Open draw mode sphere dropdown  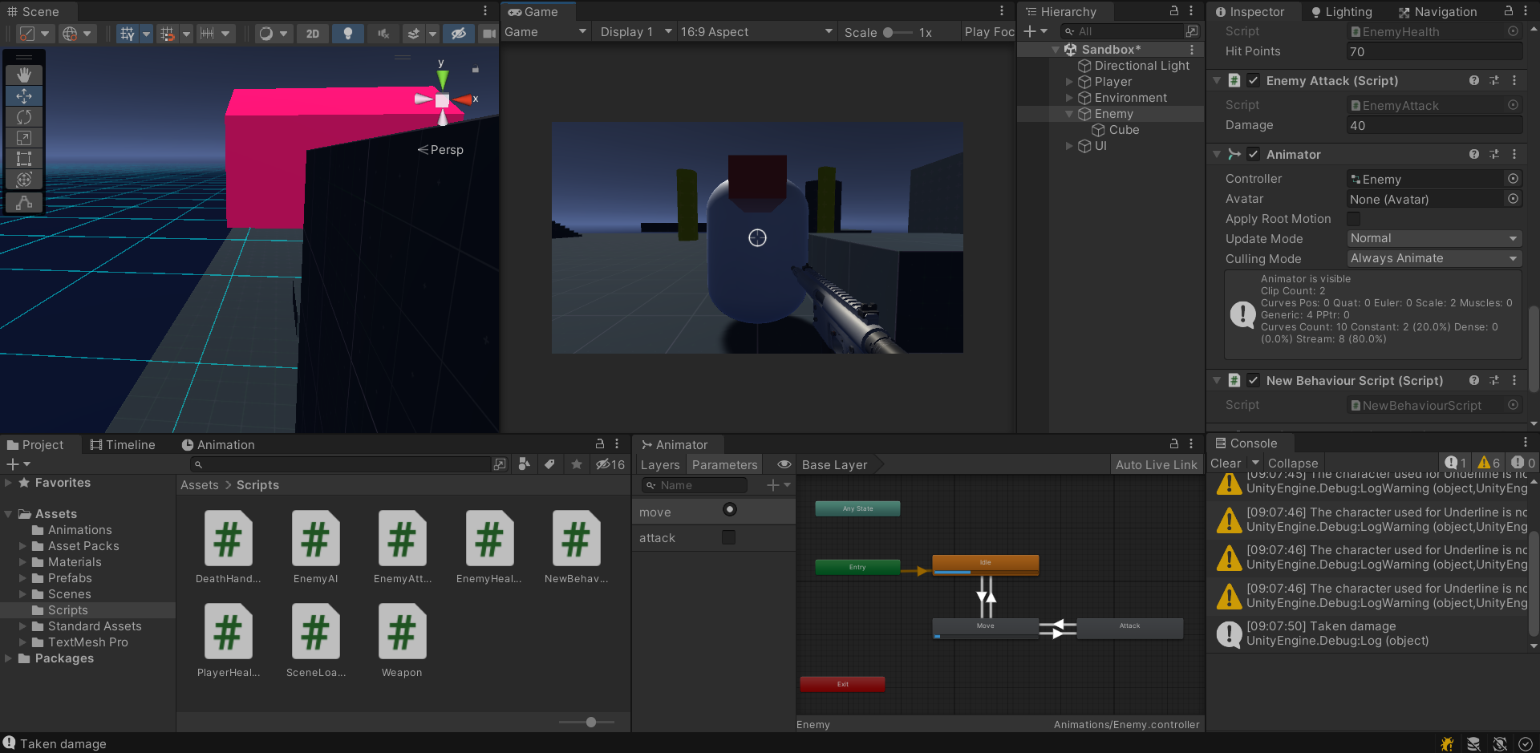(274, 33)
